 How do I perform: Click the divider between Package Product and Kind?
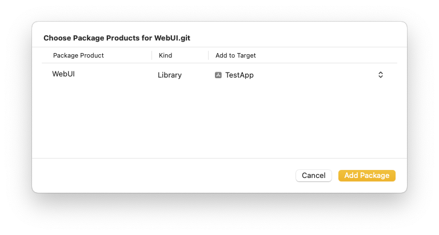click(x=151, y=55)
